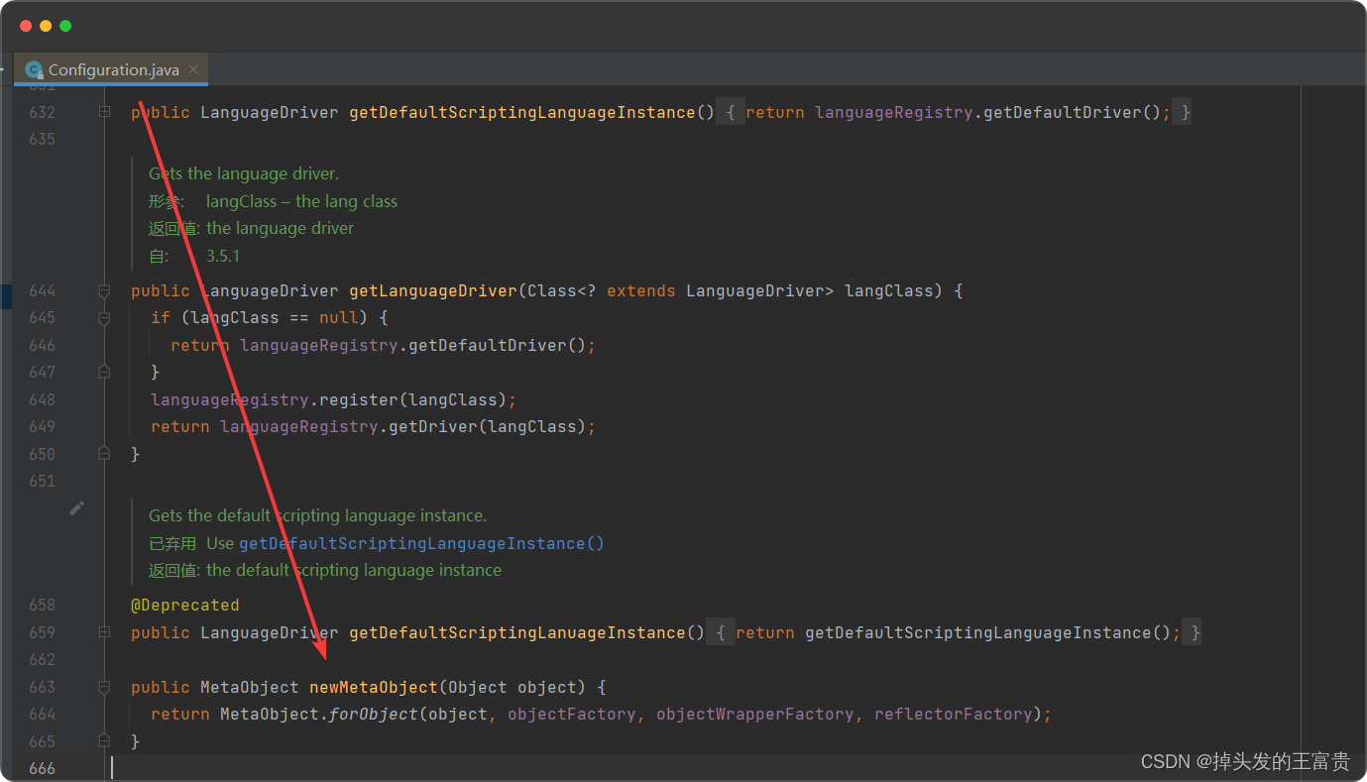Click the languageRegistry.register(langClass) statement
The image size is (1367, 782).
click(x=334, y=399)
